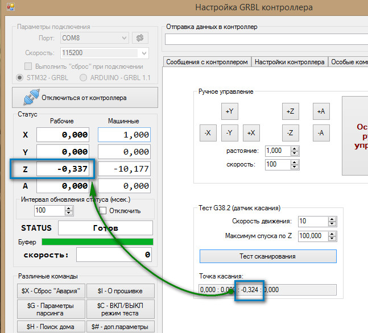
Task: Click $# - доп.параметры button
Action: [x=121, y=326]
